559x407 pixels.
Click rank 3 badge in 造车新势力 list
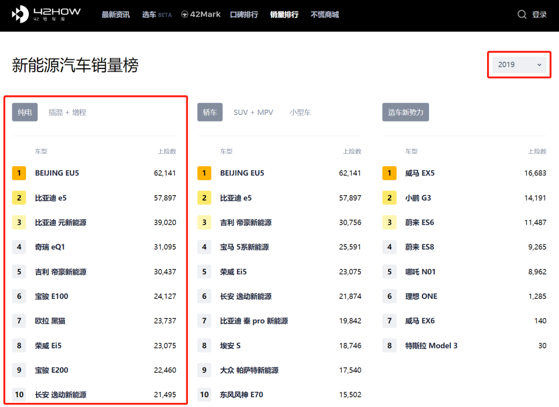point(389,223)
